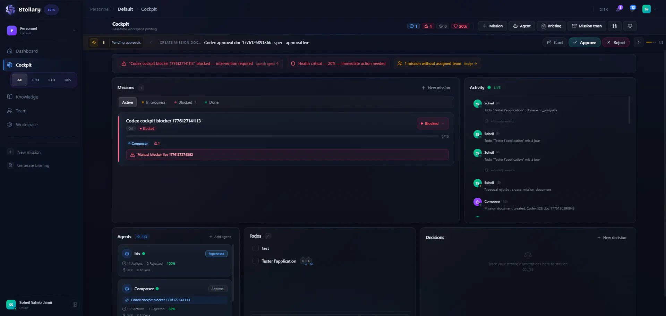
Task: Check the 'test' todo checkbox
Action: [x=256, y=248]
